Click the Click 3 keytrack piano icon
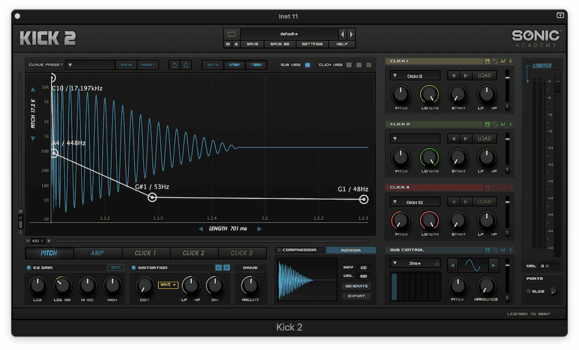 coord(487,188)
